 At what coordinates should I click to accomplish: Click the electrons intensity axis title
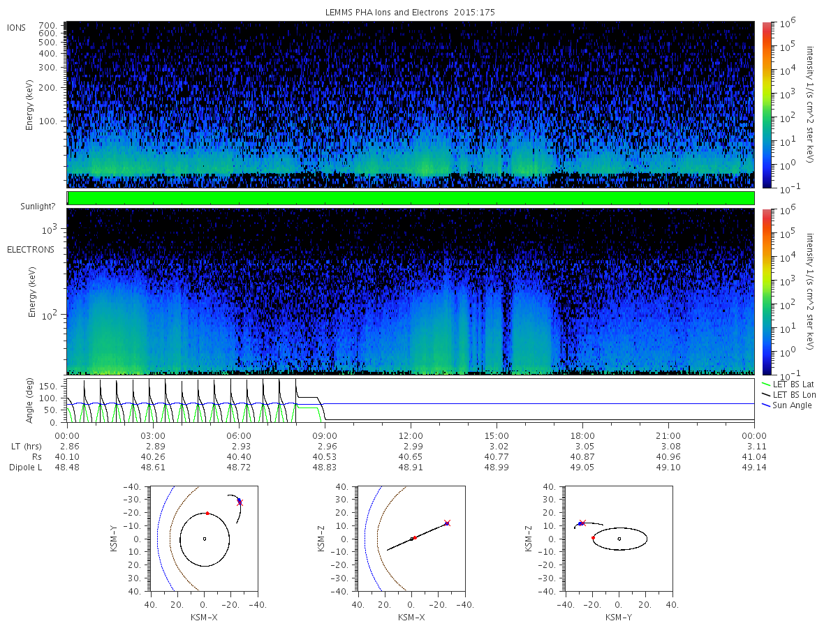tap(810, 292)
